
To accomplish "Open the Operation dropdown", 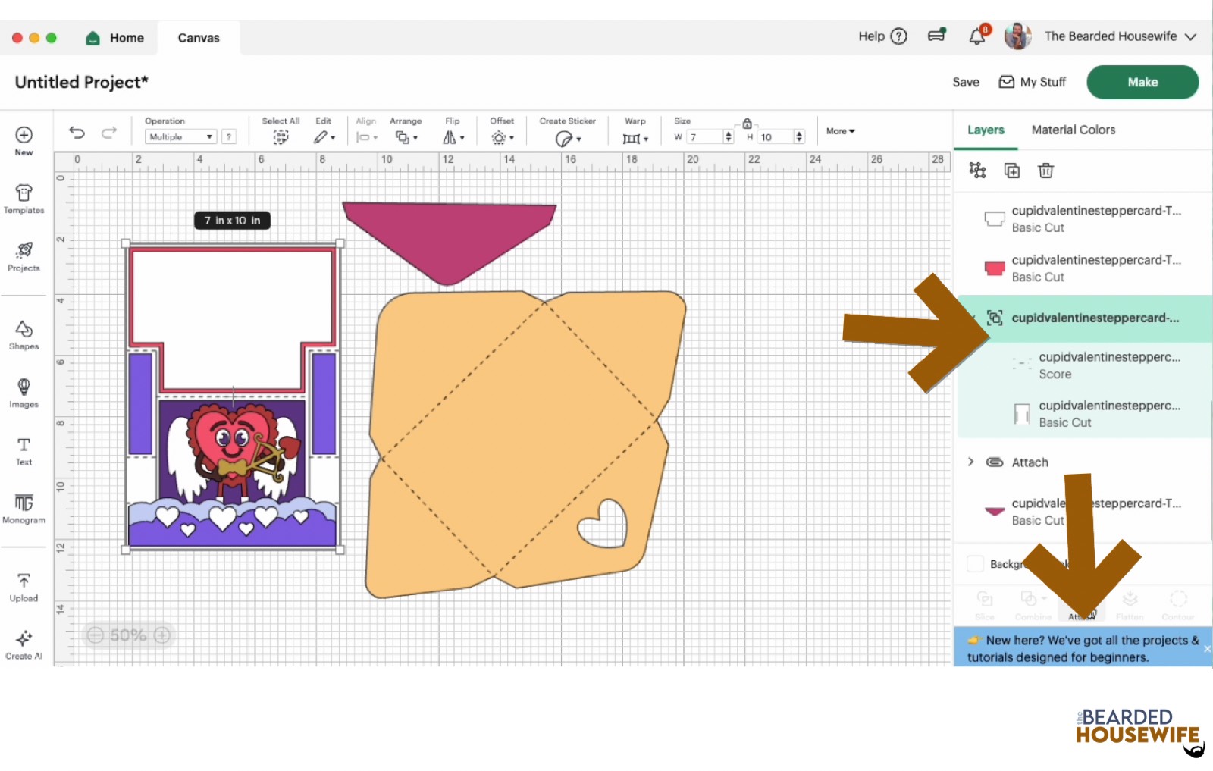I will pyautogui.click(x=180, y=137).
